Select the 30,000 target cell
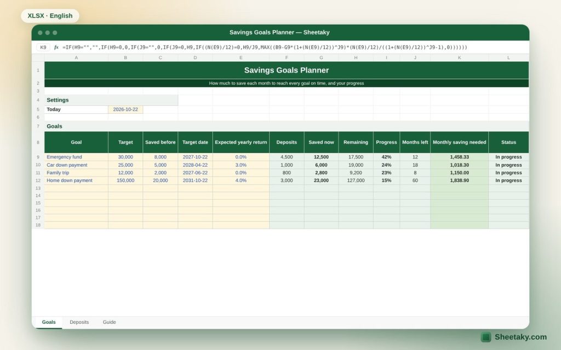Image resolution: width=561 pixels, height=350 pixels. 125,157
